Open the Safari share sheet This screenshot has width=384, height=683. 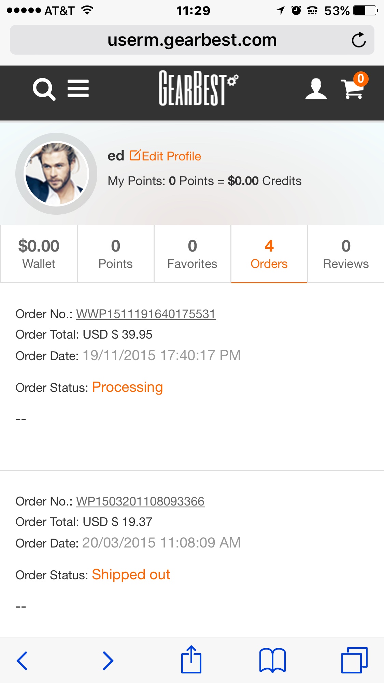(x=191, y=659)
